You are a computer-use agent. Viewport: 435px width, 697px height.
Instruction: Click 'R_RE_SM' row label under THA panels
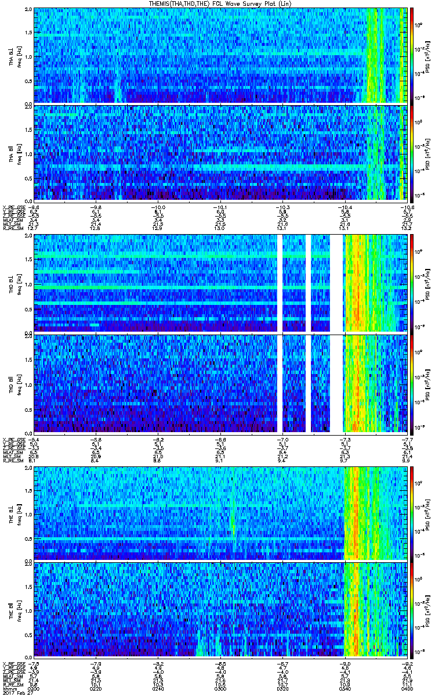click(13, 229)
